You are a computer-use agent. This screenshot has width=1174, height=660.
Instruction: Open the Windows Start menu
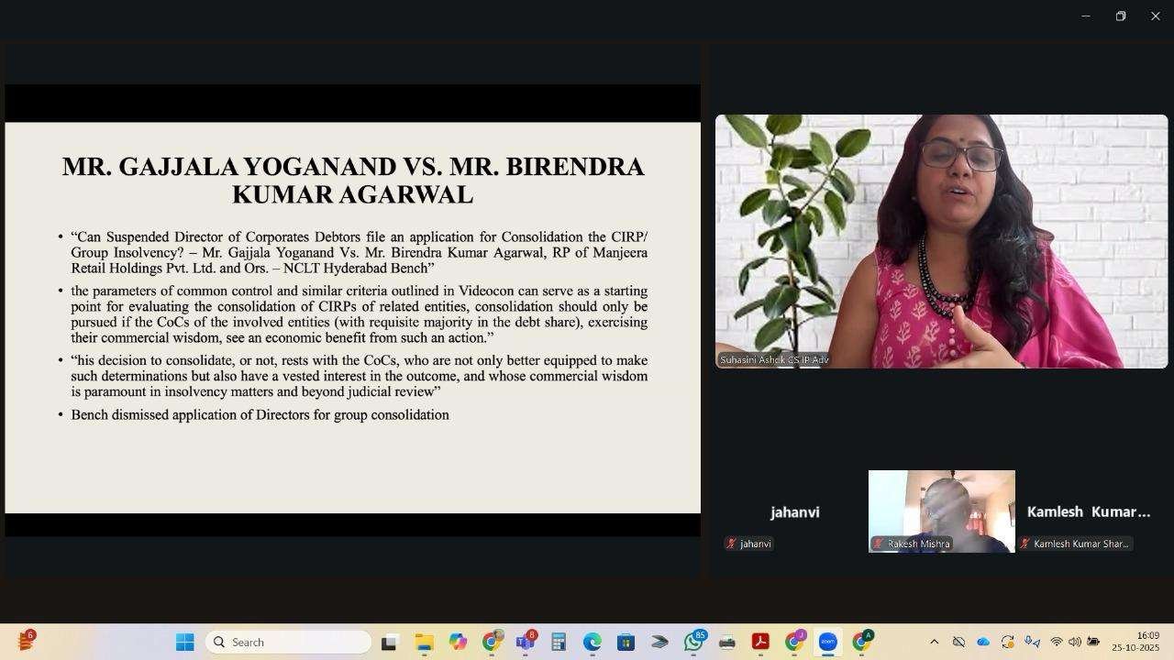pyautogui.click(x=184, y=643)
